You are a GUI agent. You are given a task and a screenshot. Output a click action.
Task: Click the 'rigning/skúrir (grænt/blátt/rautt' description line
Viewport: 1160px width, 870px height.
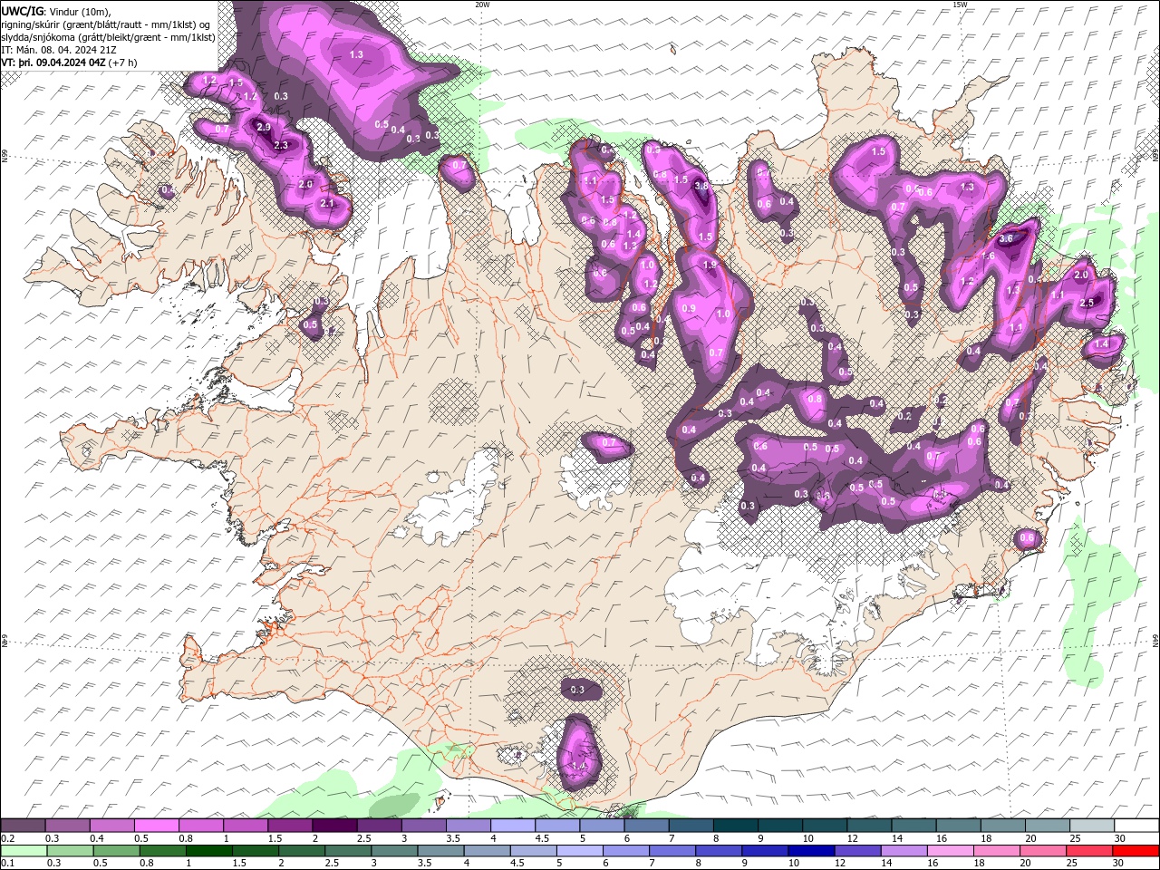[x=107, y=24]
